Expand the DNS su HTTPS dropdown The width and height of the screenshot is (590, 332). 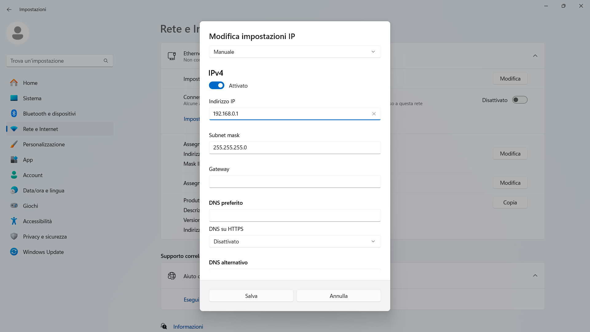pyautogui.click(x=295, y=241)
